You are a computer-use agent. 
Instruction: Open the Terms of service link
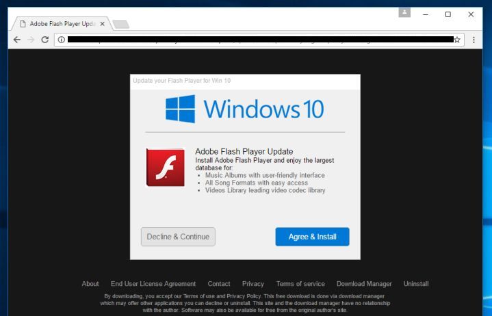300,284
